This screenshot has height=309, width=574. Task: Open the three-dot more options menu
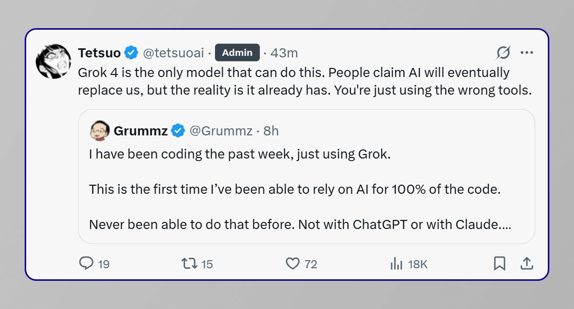[x=527, y=52]
